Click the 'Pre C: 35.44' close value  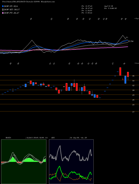tap(87, 13)
